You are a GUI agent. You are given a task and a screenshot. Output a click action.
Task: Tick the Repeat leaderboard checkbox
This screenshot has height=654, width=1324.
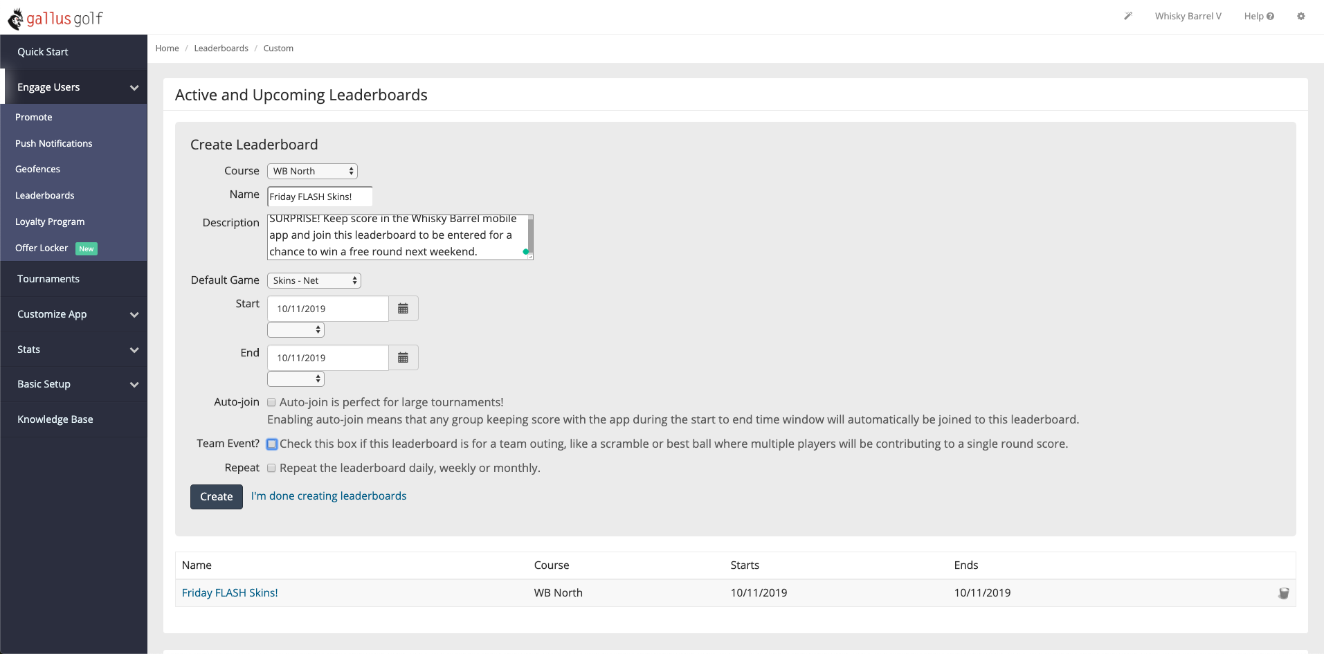pos(271,468)
